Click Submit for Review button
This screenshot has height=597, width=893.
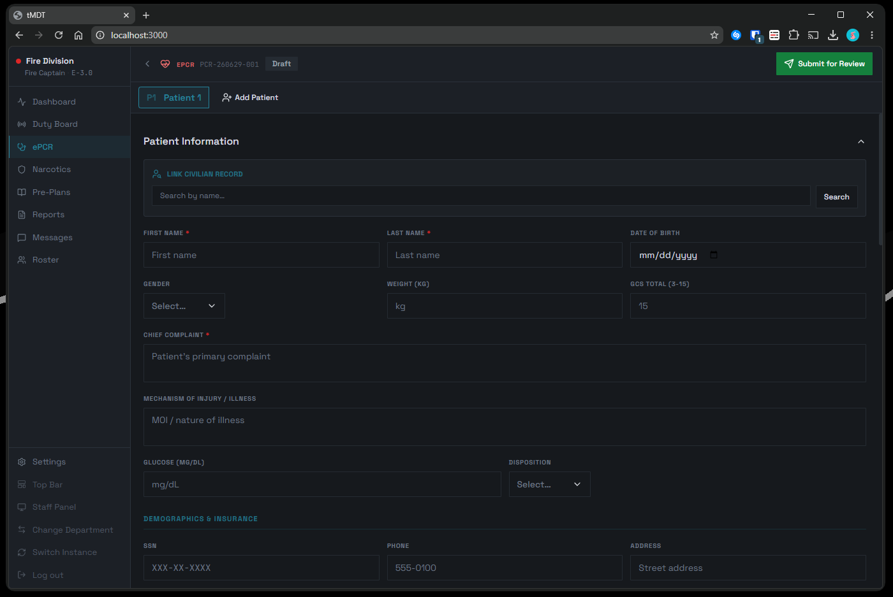coord(824,64)
